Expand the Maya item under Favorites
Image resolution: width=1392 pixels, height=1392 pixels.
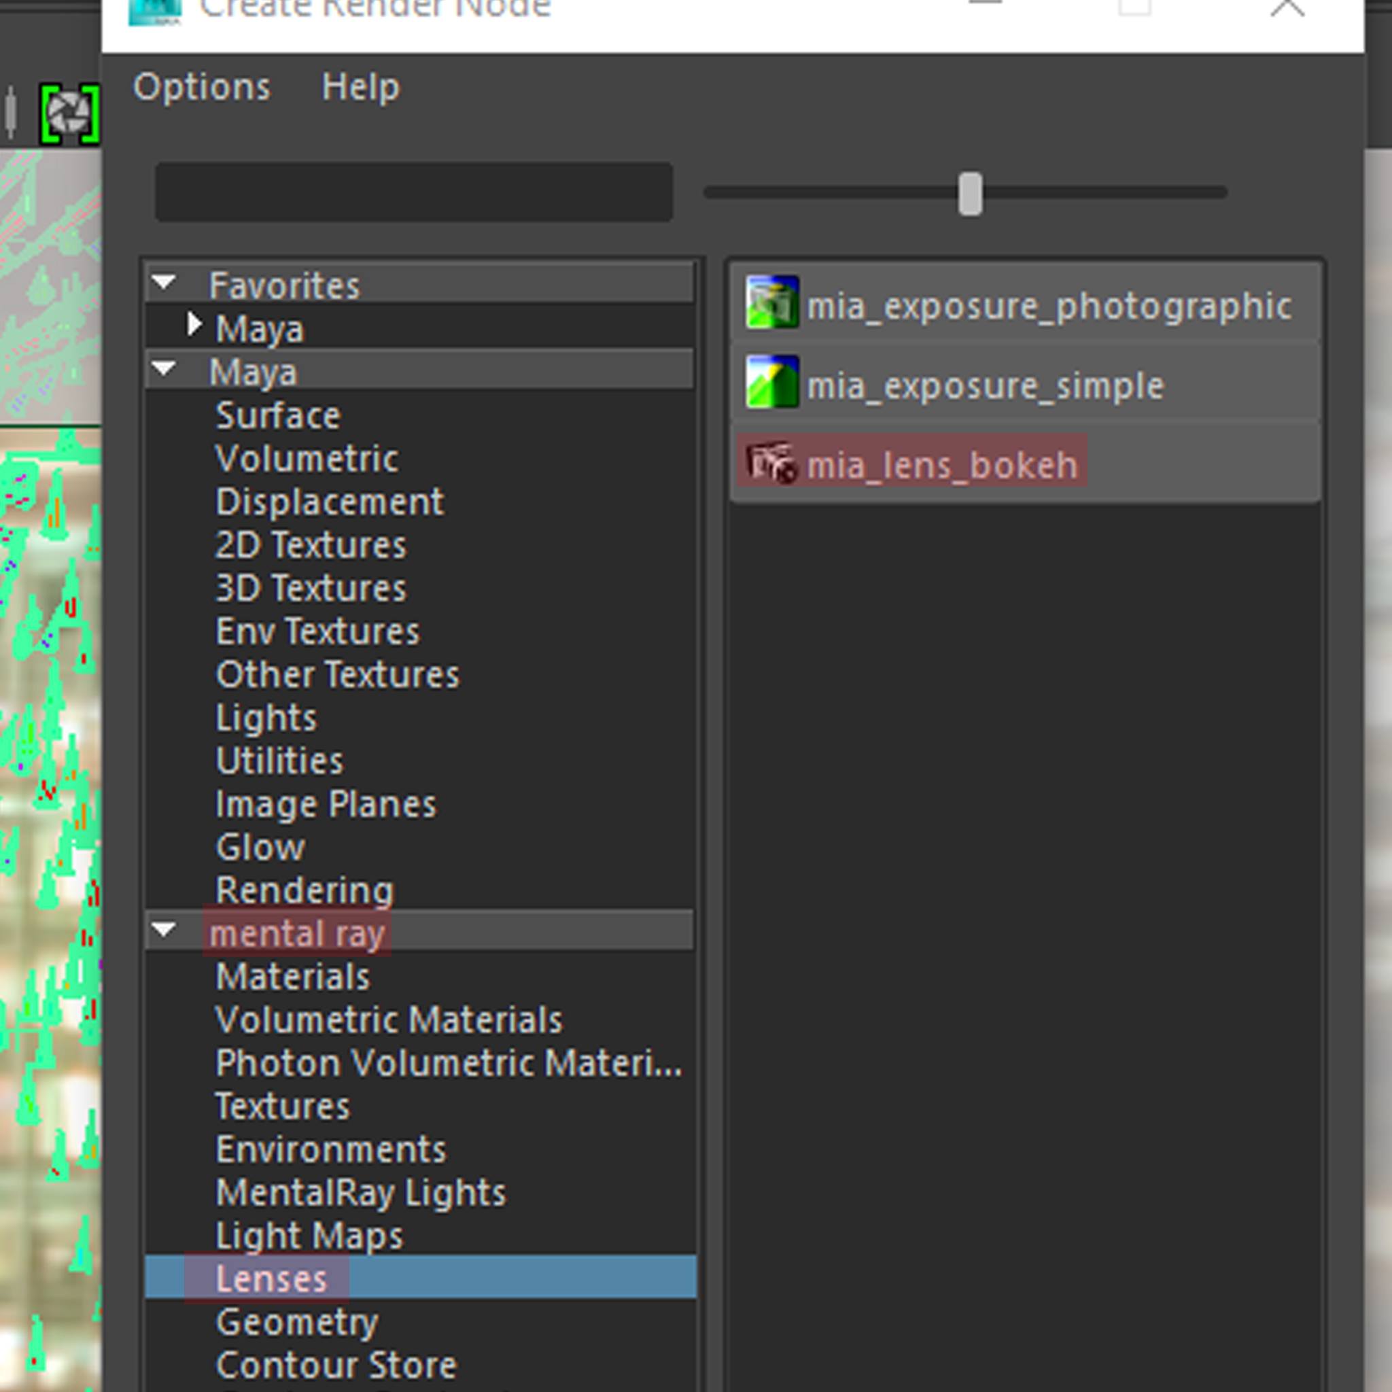(x=193, y=325)
